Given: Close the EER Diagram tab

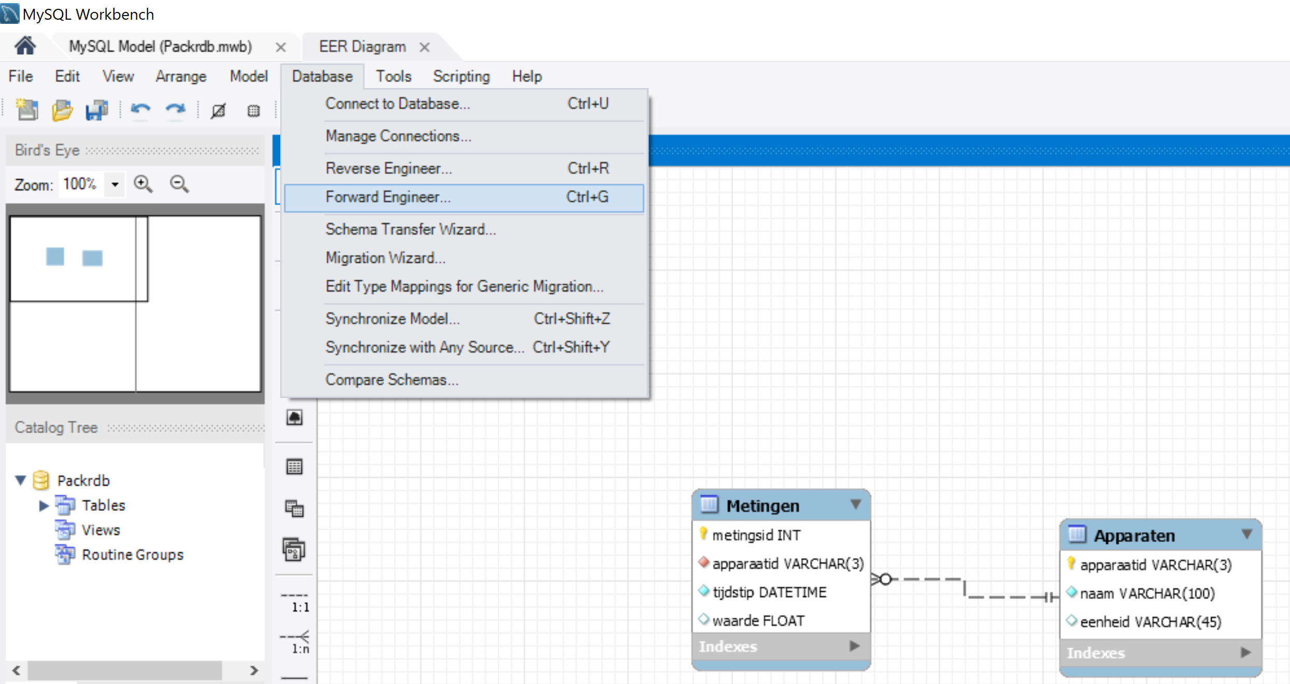Looking at the screenshot, I should click(x=425, y=47).
